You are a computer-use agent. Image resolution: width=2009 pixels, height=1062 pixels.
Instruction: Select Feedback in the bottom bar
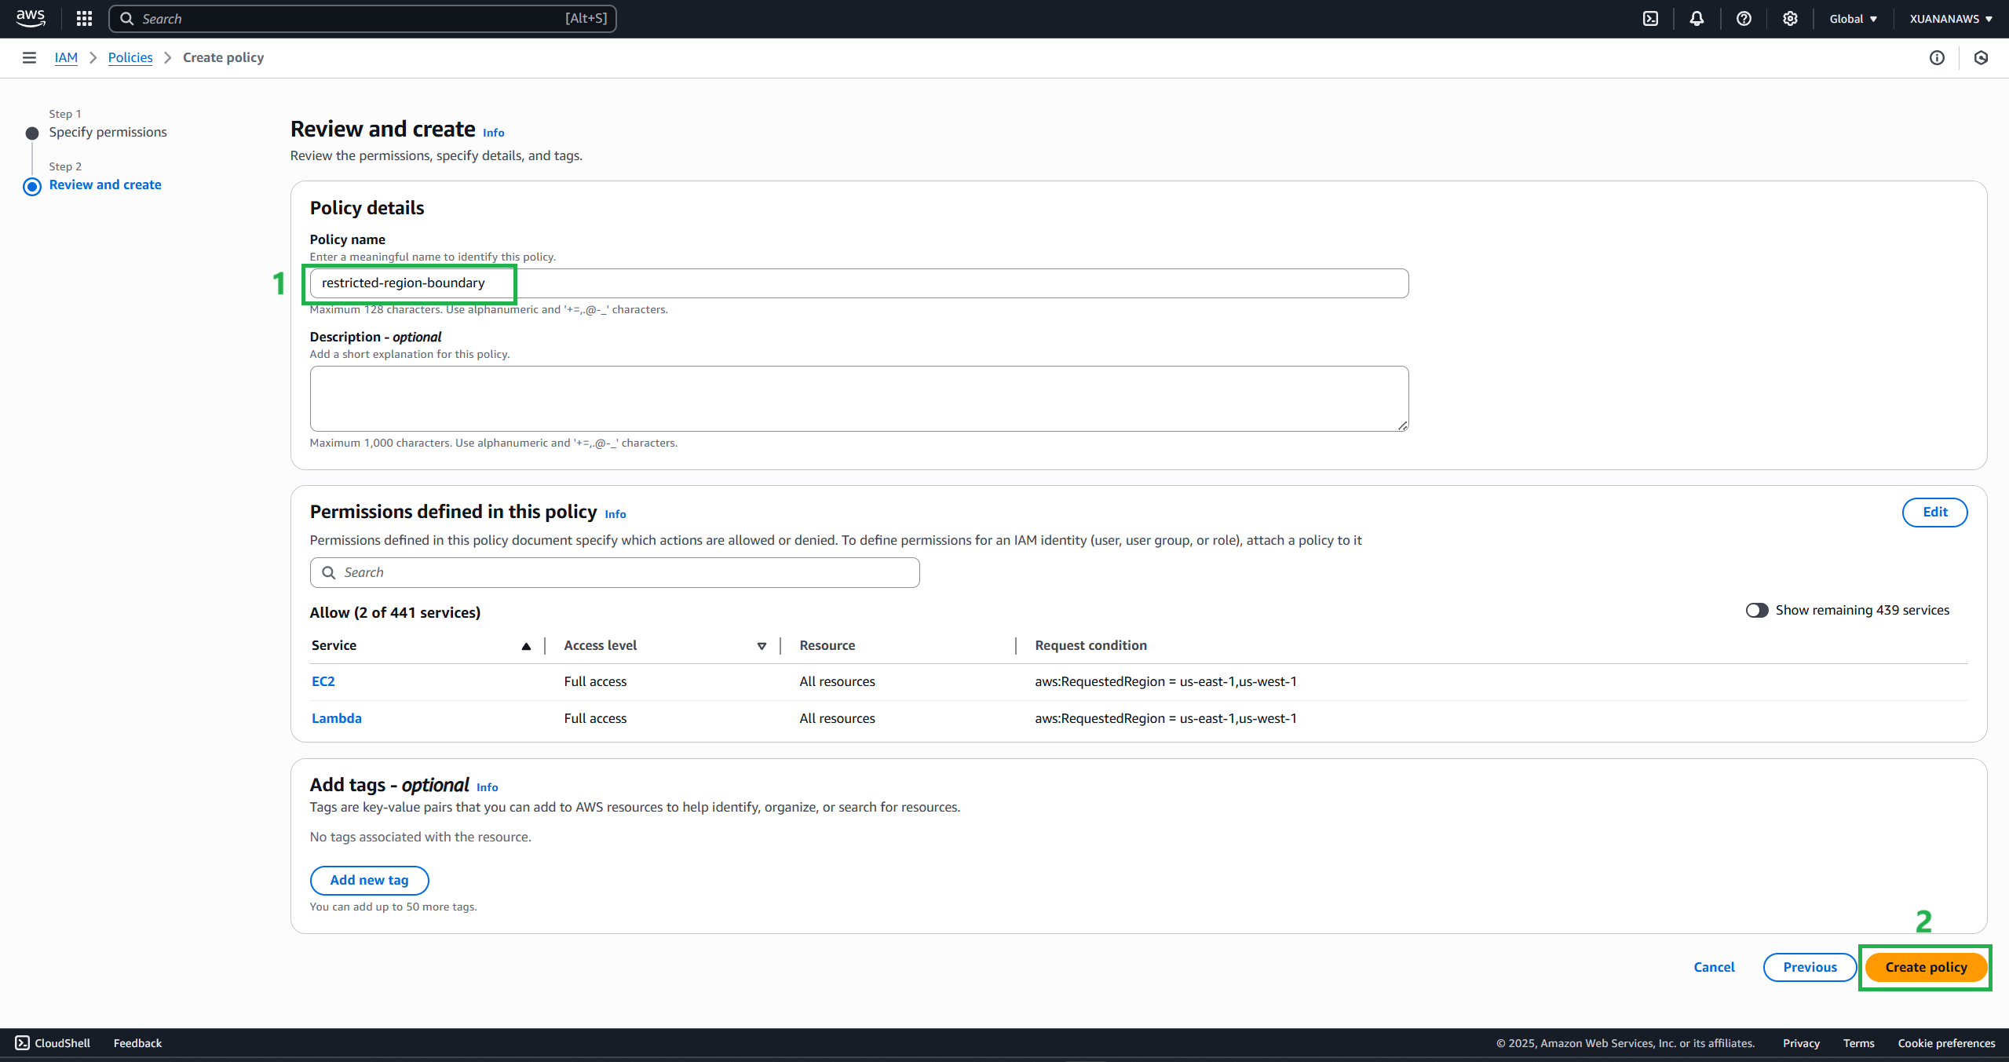pos(137,1042)
